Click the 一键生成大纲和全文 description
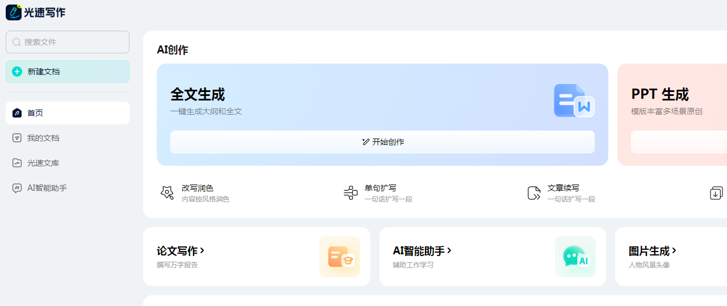Viewport: 727px width, 306px height. (x=206, y=111)
